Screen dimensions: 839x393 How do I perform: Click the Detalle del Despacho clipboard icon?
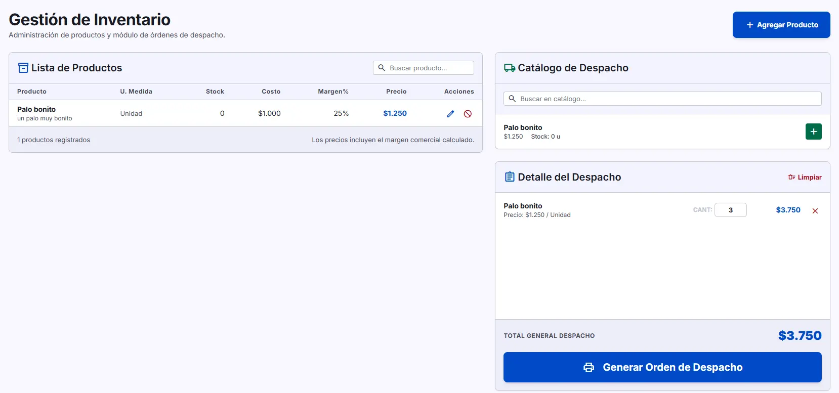(510, 177)
